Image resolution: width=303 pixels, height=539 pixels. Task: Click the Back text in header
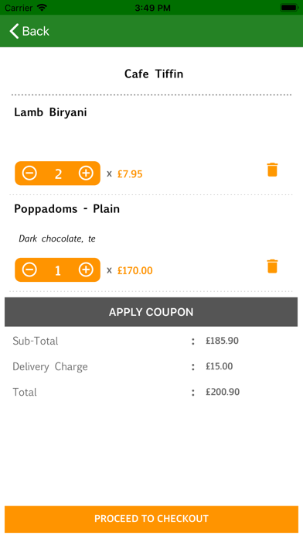pyautogui.click(x=36, y=31)
